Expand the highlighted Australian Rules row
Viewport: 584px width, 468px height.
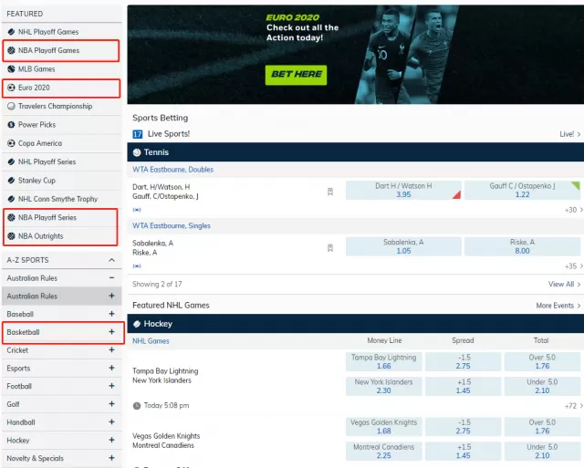point(111,296)
